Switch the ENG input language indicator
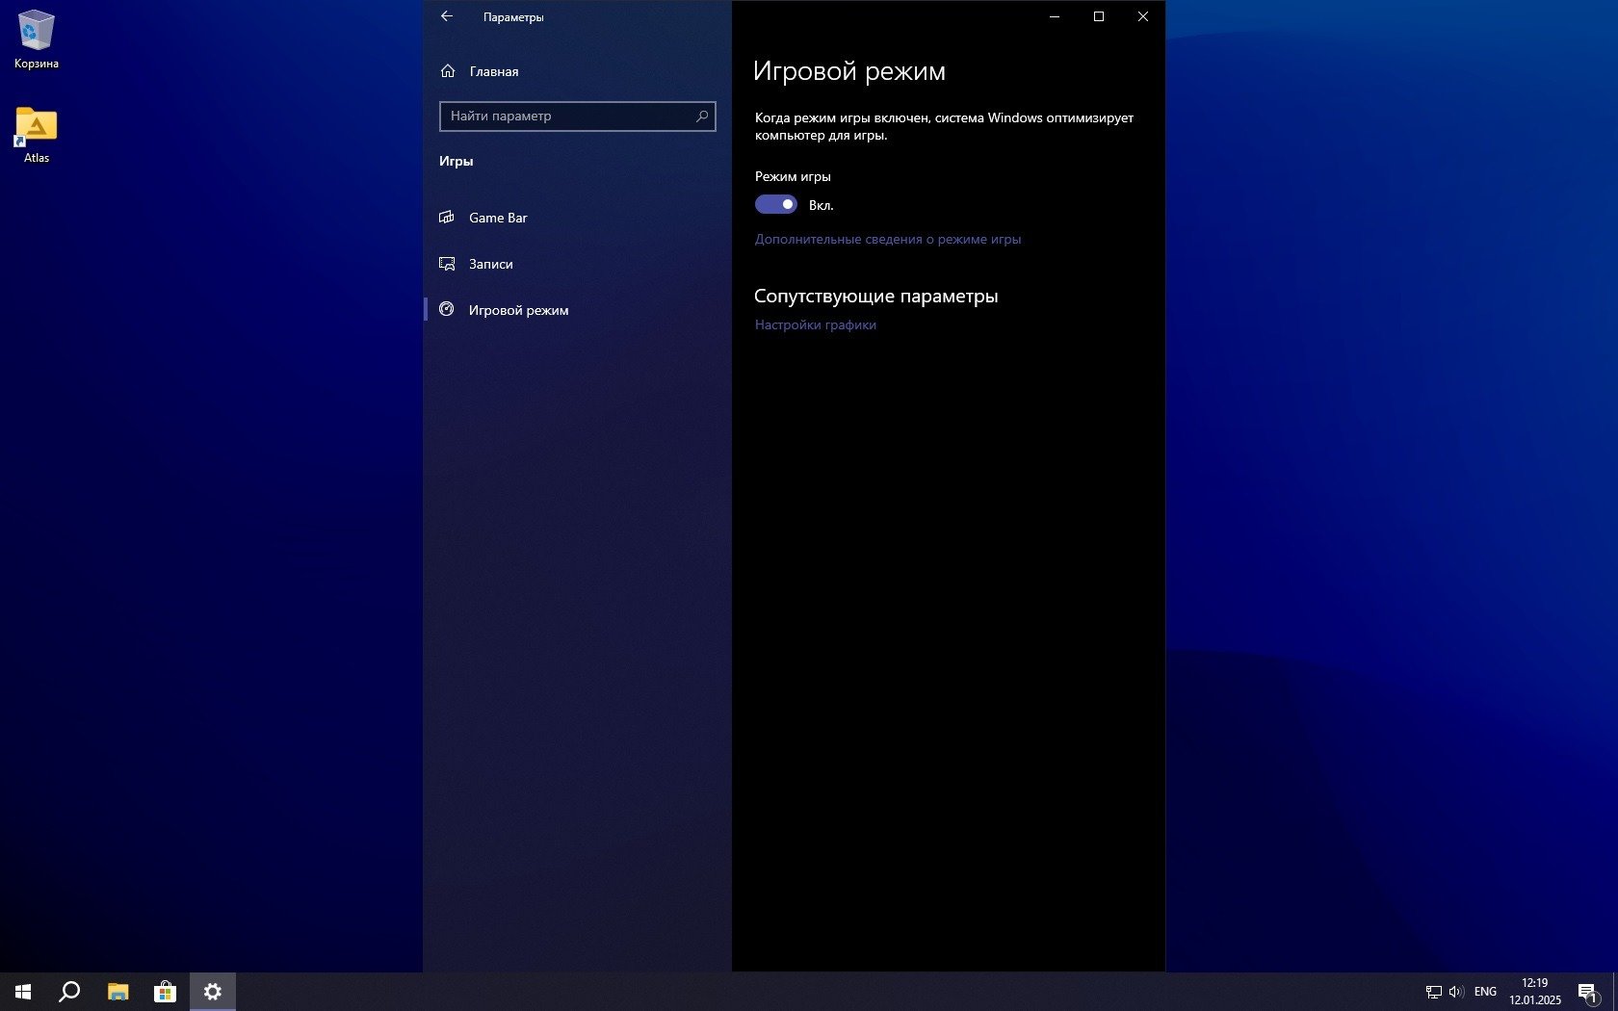 click(1485, 991)
